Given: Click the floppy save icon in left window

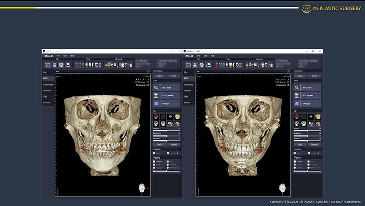Looking at the screenshot, I should (x=54, y=65).
